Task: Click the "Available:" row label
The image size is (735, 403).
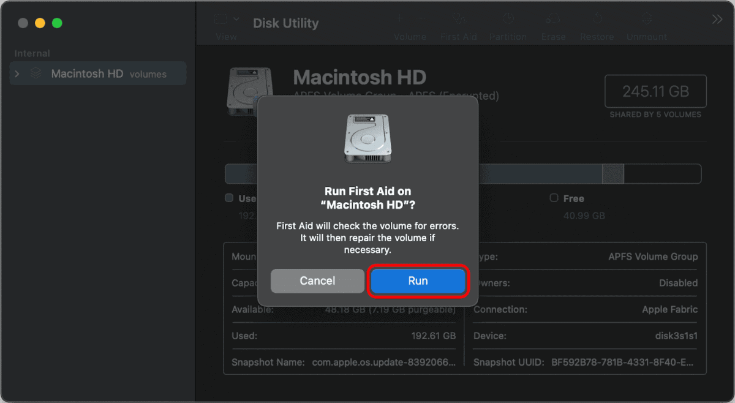Action: [x=252, y=309]
